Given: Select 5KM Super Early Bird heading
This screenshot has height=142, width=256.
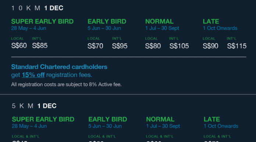Looking at the screenshot, I should click(x=43, y=119).
